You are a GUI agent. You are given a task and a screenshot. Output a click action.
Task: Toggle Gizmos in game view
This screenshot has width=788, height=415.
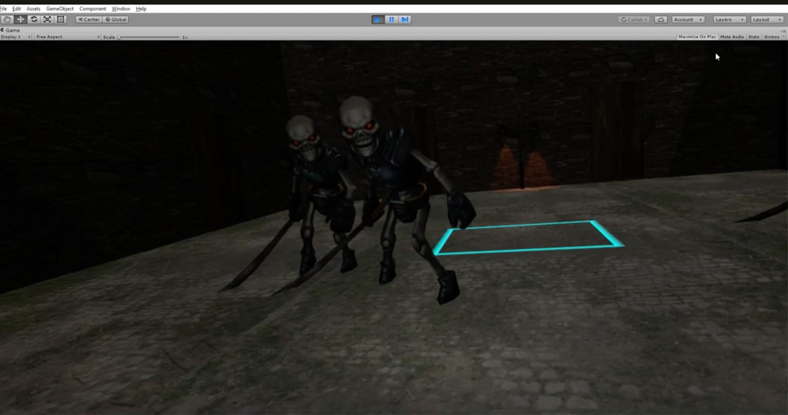771,37
